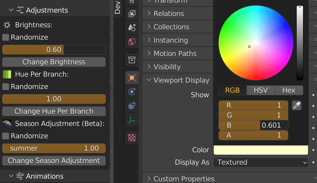317x183 pixels.
Task: Open the Scene properties tab icon
Action: (132, 28)
